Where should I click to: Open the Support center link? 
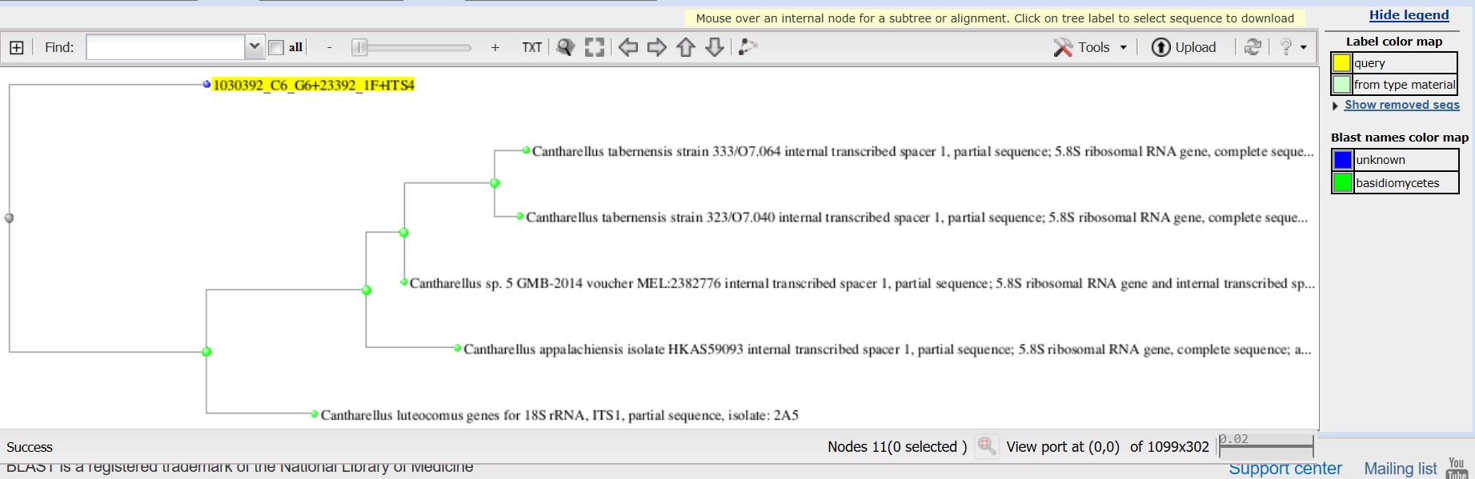1285,469
